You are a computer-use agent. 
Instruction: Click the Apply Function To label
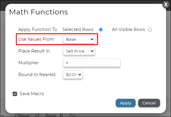click(x=38, y=29)
